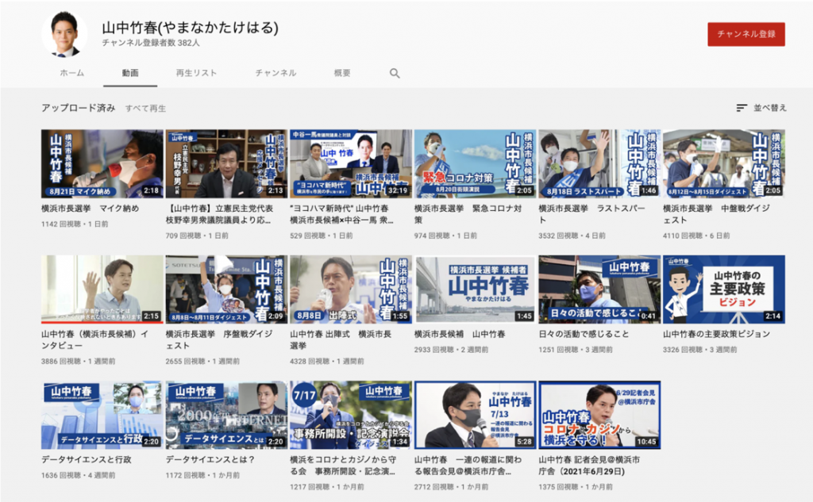Select the 日々の活動で感じること video title

(584, 334)
